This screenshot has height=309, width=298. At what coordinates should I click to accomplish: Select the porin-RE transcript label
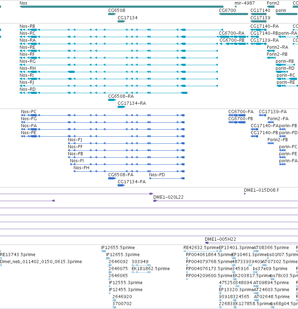286,82
